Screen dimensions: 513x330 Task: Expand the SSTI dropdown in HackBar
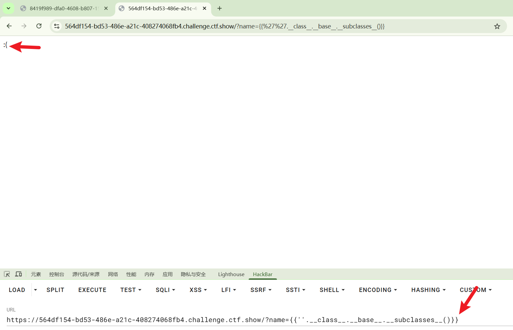coord(295,290)
